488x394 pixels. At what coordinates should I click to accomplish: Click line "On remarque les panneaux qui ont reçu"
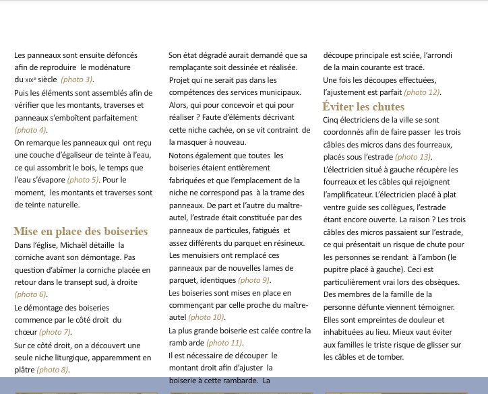click(83, 143)
